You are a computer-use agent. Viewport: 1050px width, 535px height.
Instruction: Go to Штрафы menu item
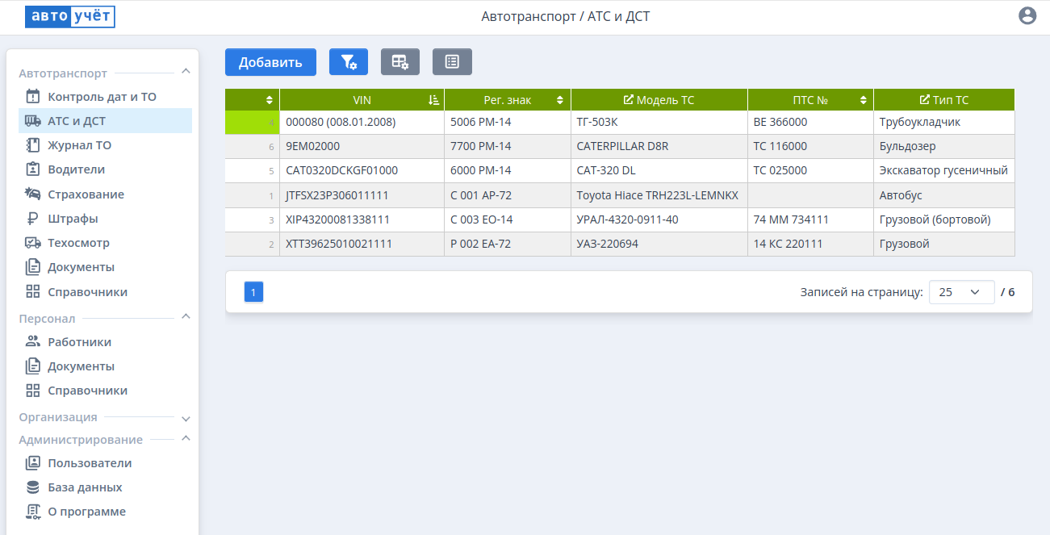(105, 218)
